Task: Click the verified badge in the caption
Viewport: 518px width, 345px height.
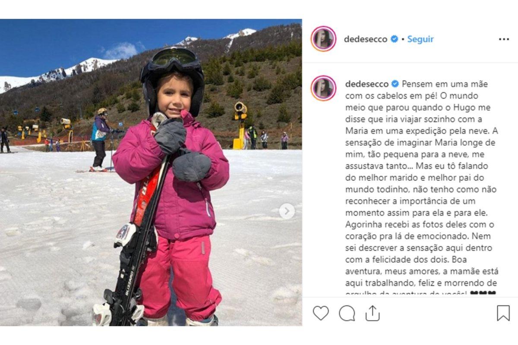Action: point(395,84)
